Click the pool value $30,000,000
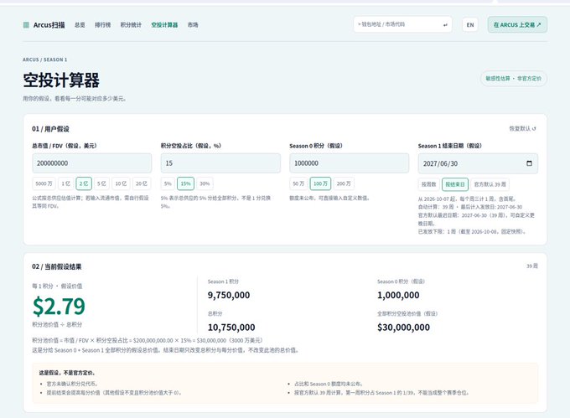Screen dimensions: 570x418 [x=403, y=328]
